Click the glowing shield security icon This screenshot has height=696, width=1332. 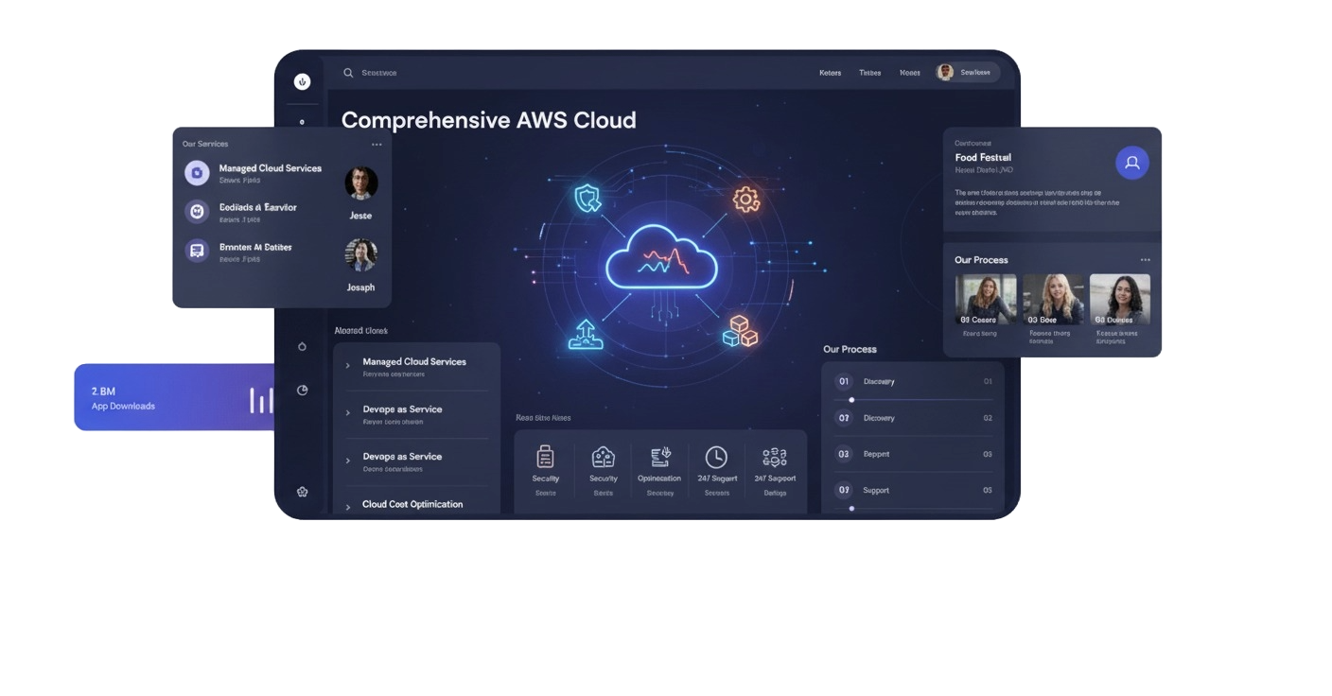click(x=587, y=199)
